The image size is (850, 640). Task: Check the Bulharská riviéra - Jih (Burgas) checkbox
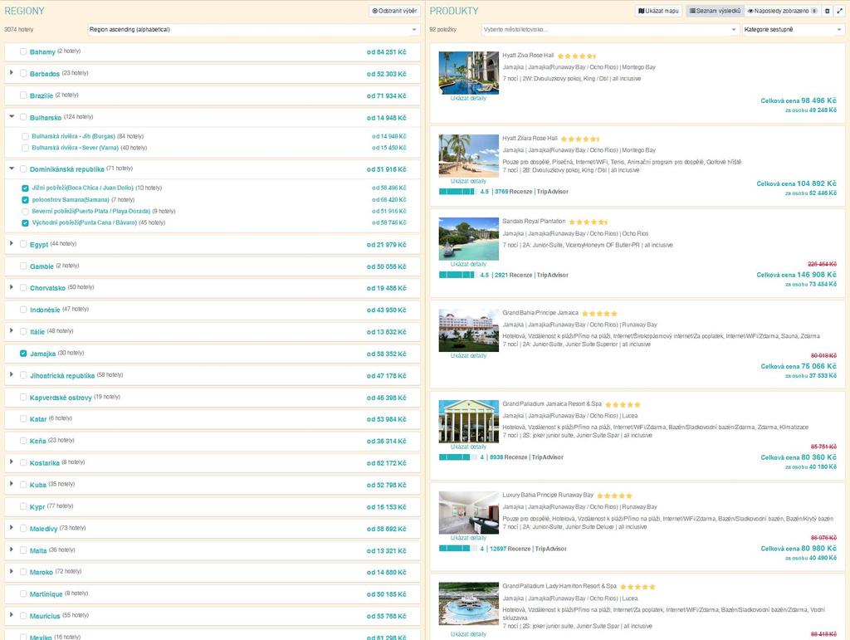[25, 137]
